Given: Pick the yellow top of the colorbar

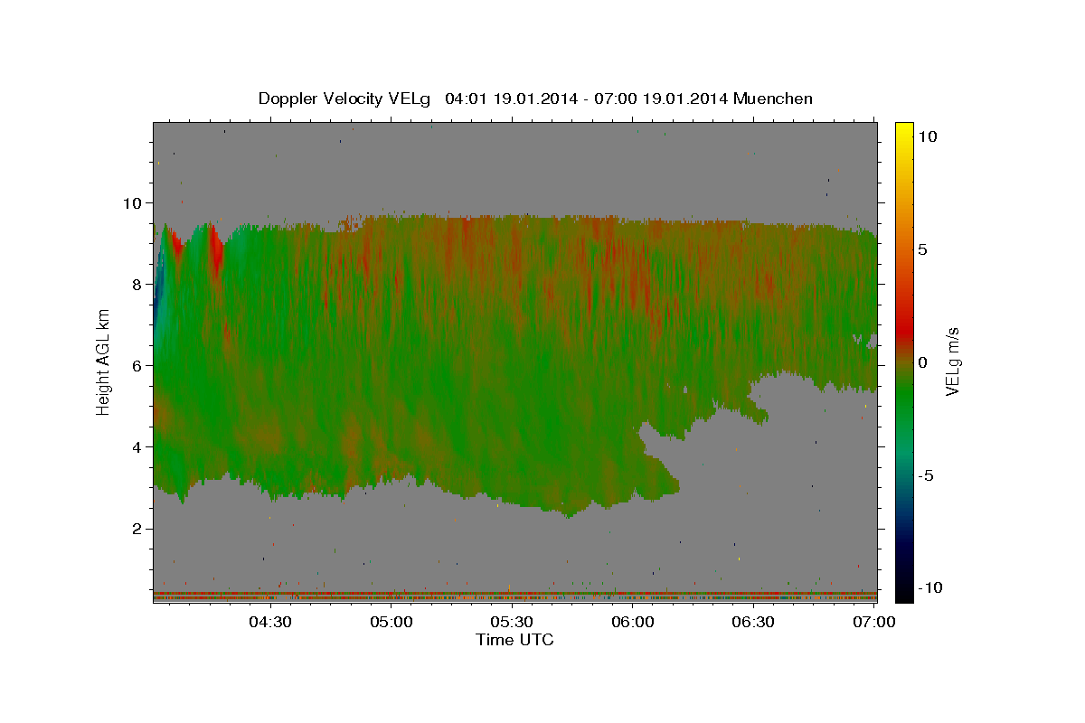Looking at the screenshot, I should [x=904, y=131].
